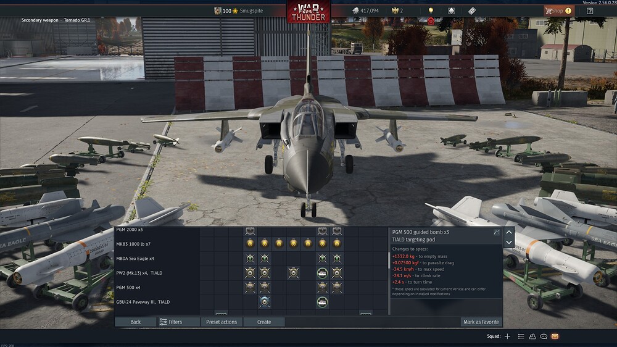Viewport: 617px width, 347px height.
Task: Click 'Secondary weapon – Tornado GR.1' title text
Action: (56, 20)
